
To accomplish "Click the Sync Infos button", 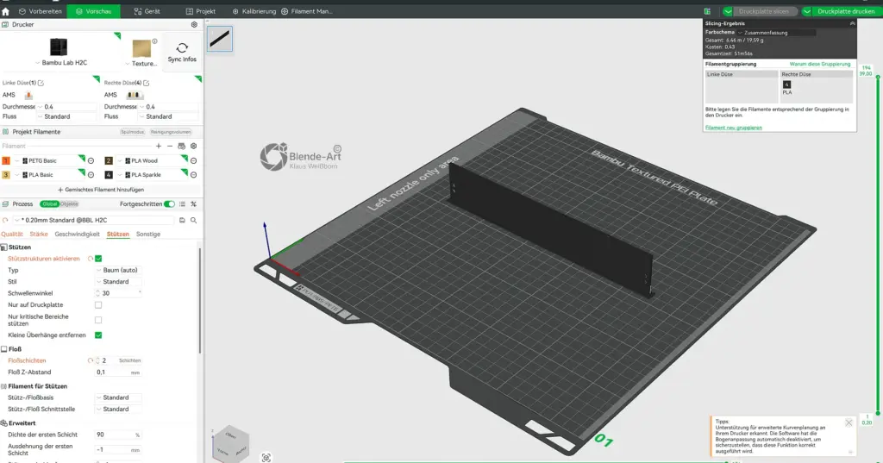I will [x=182, y=53].
